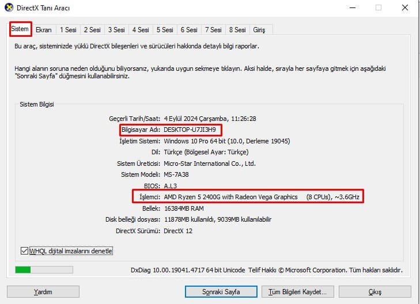Select the Sistem tab
The width and height of the screenshot is (420, 304).
(20, 29)
